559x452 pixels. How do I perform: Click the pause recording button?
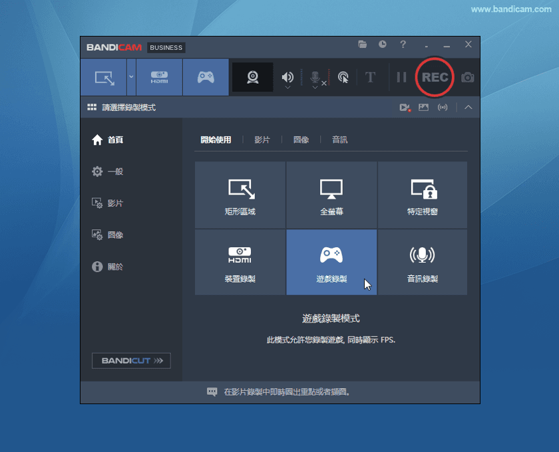[402, 77]
